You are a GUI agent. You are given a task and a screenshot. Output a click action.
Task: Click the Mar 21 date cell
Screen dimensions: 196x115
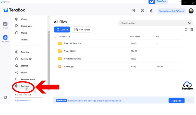[x=134, y=51]
